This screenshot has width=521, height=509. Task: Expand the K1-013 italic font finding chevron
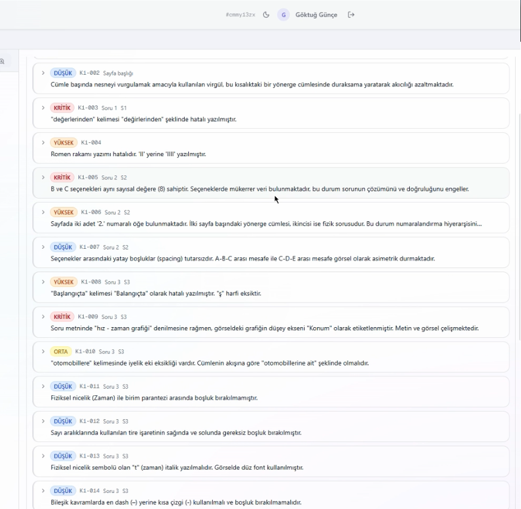(43, 456)
